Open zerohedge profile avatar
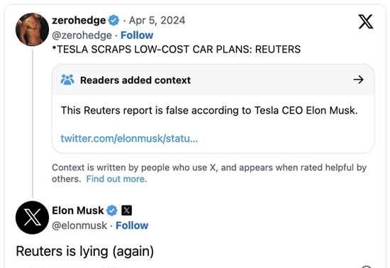The height and width of the screenshot is (268, 390). (32, 30)
